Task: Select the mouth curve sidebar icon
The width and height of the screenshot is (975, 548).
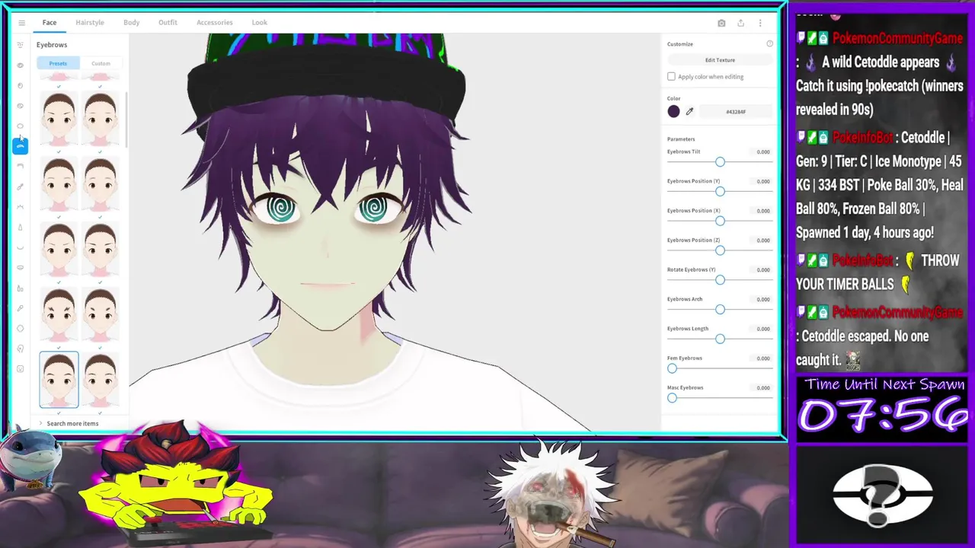Action: point(21,247)
